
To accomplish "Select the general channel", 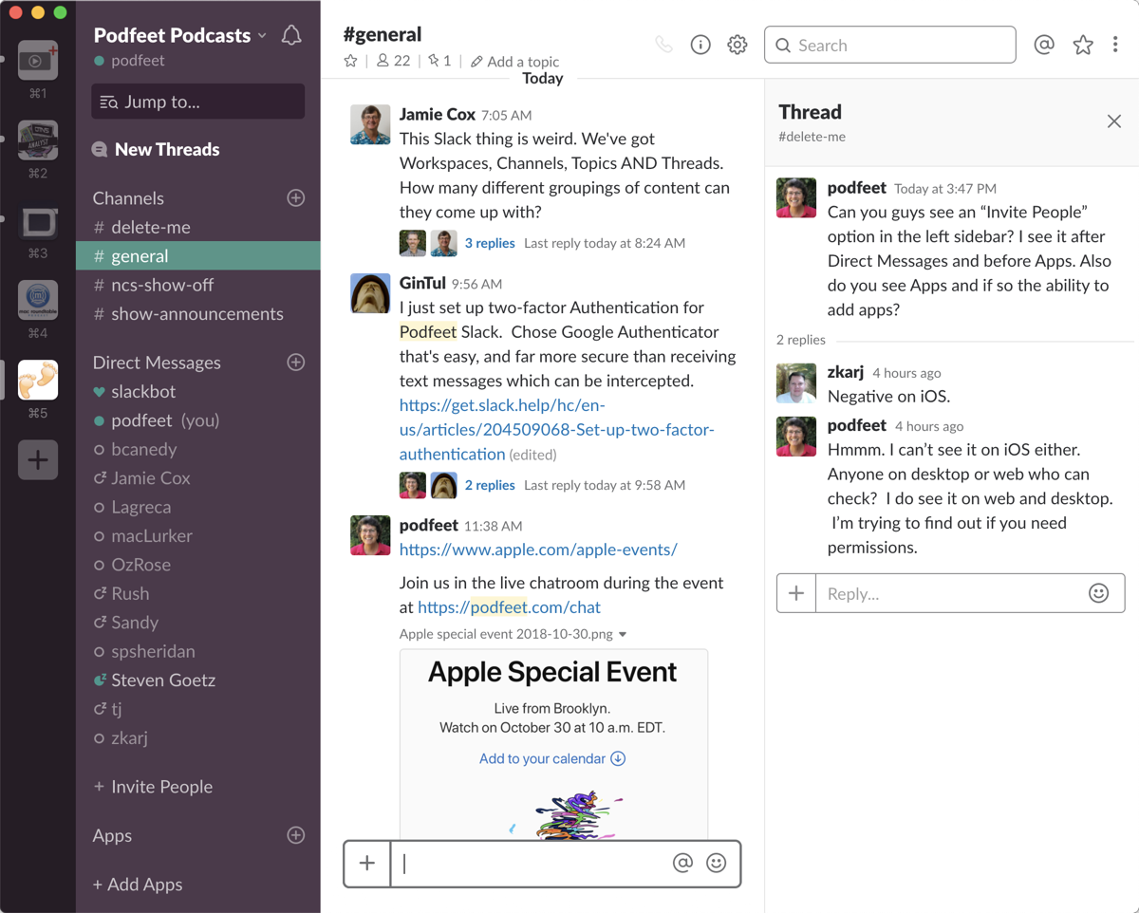I will coord(198,256).
